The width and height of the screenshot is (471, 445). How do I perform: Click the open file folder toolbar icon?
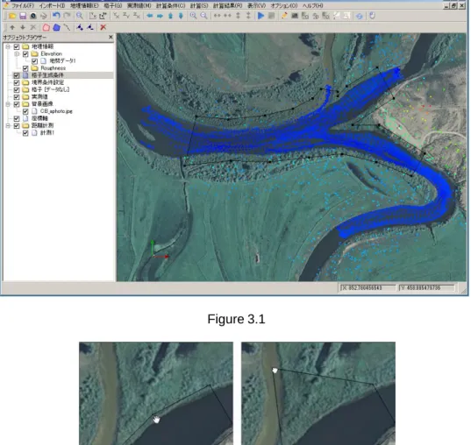(x=12, y=16)
